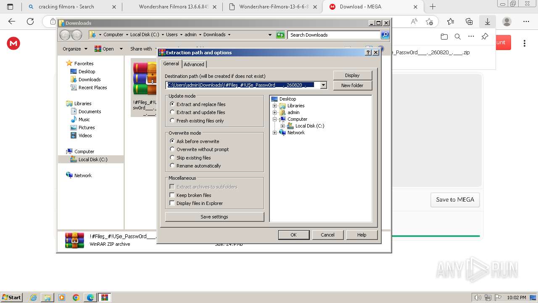Open Edge favorites star icon
The height and width of the screenshot is (303, 538).
[x=451, y=21]
